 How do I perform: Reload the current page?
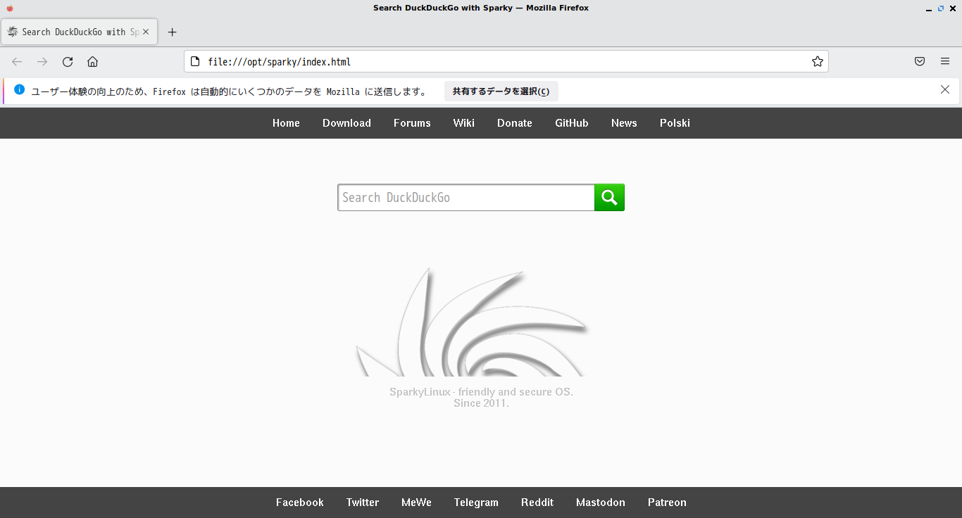click(68, 62)
